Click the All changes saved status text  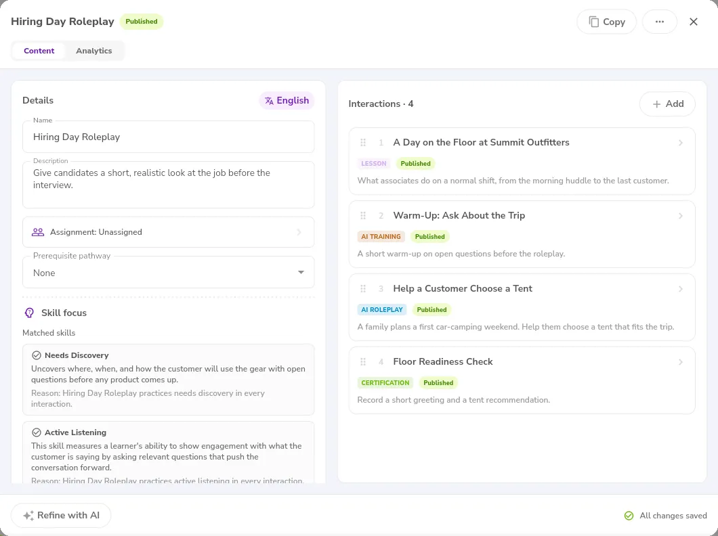pos(673,516)
